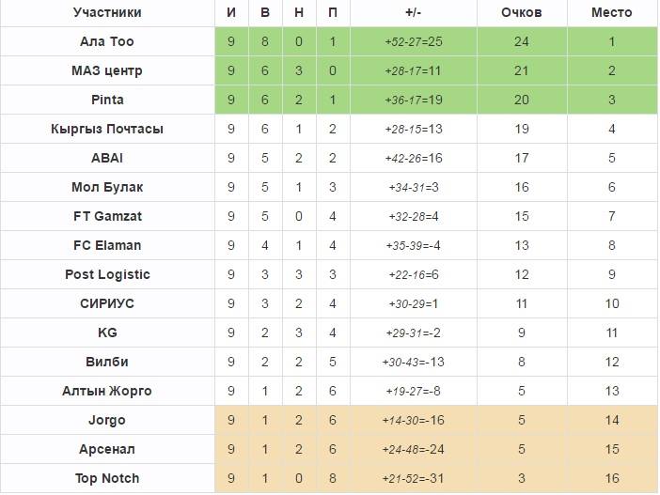The height and width of the screenshot is (495, 660).
Task: Click the СИРИУС team name
Action: pyautogui.click(x=107, y=304)
